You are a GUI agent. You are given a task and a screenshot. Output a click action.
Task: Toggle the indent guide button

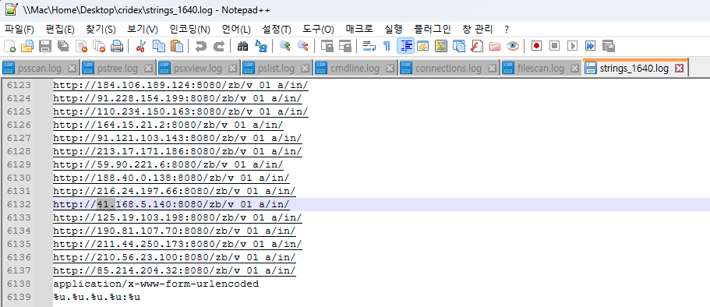(x=405, y=46)
